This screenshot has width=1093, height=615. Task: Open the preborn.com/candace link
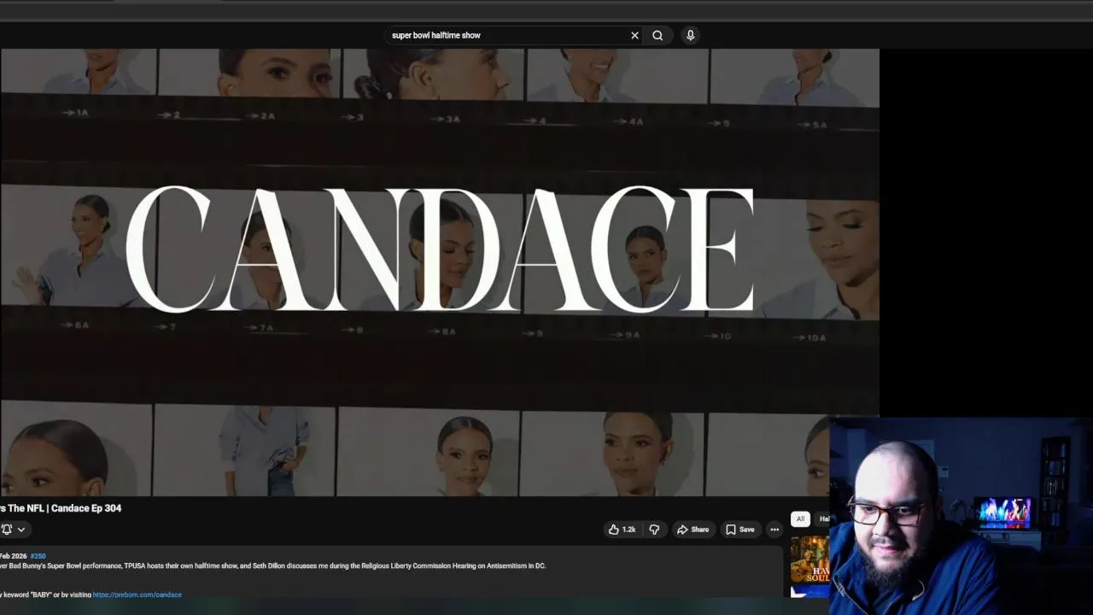coord(137,594)
